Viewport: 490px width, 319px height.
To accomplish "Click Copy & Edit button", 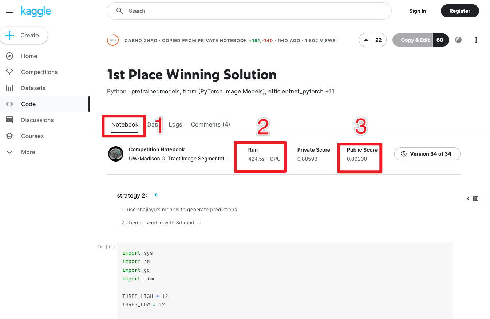I will click(x=413, y=40).
